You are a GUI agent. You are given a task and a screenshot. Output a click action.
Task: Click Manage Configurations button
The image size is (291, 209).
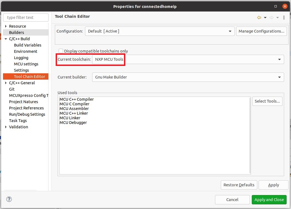(x=261, y=31)
